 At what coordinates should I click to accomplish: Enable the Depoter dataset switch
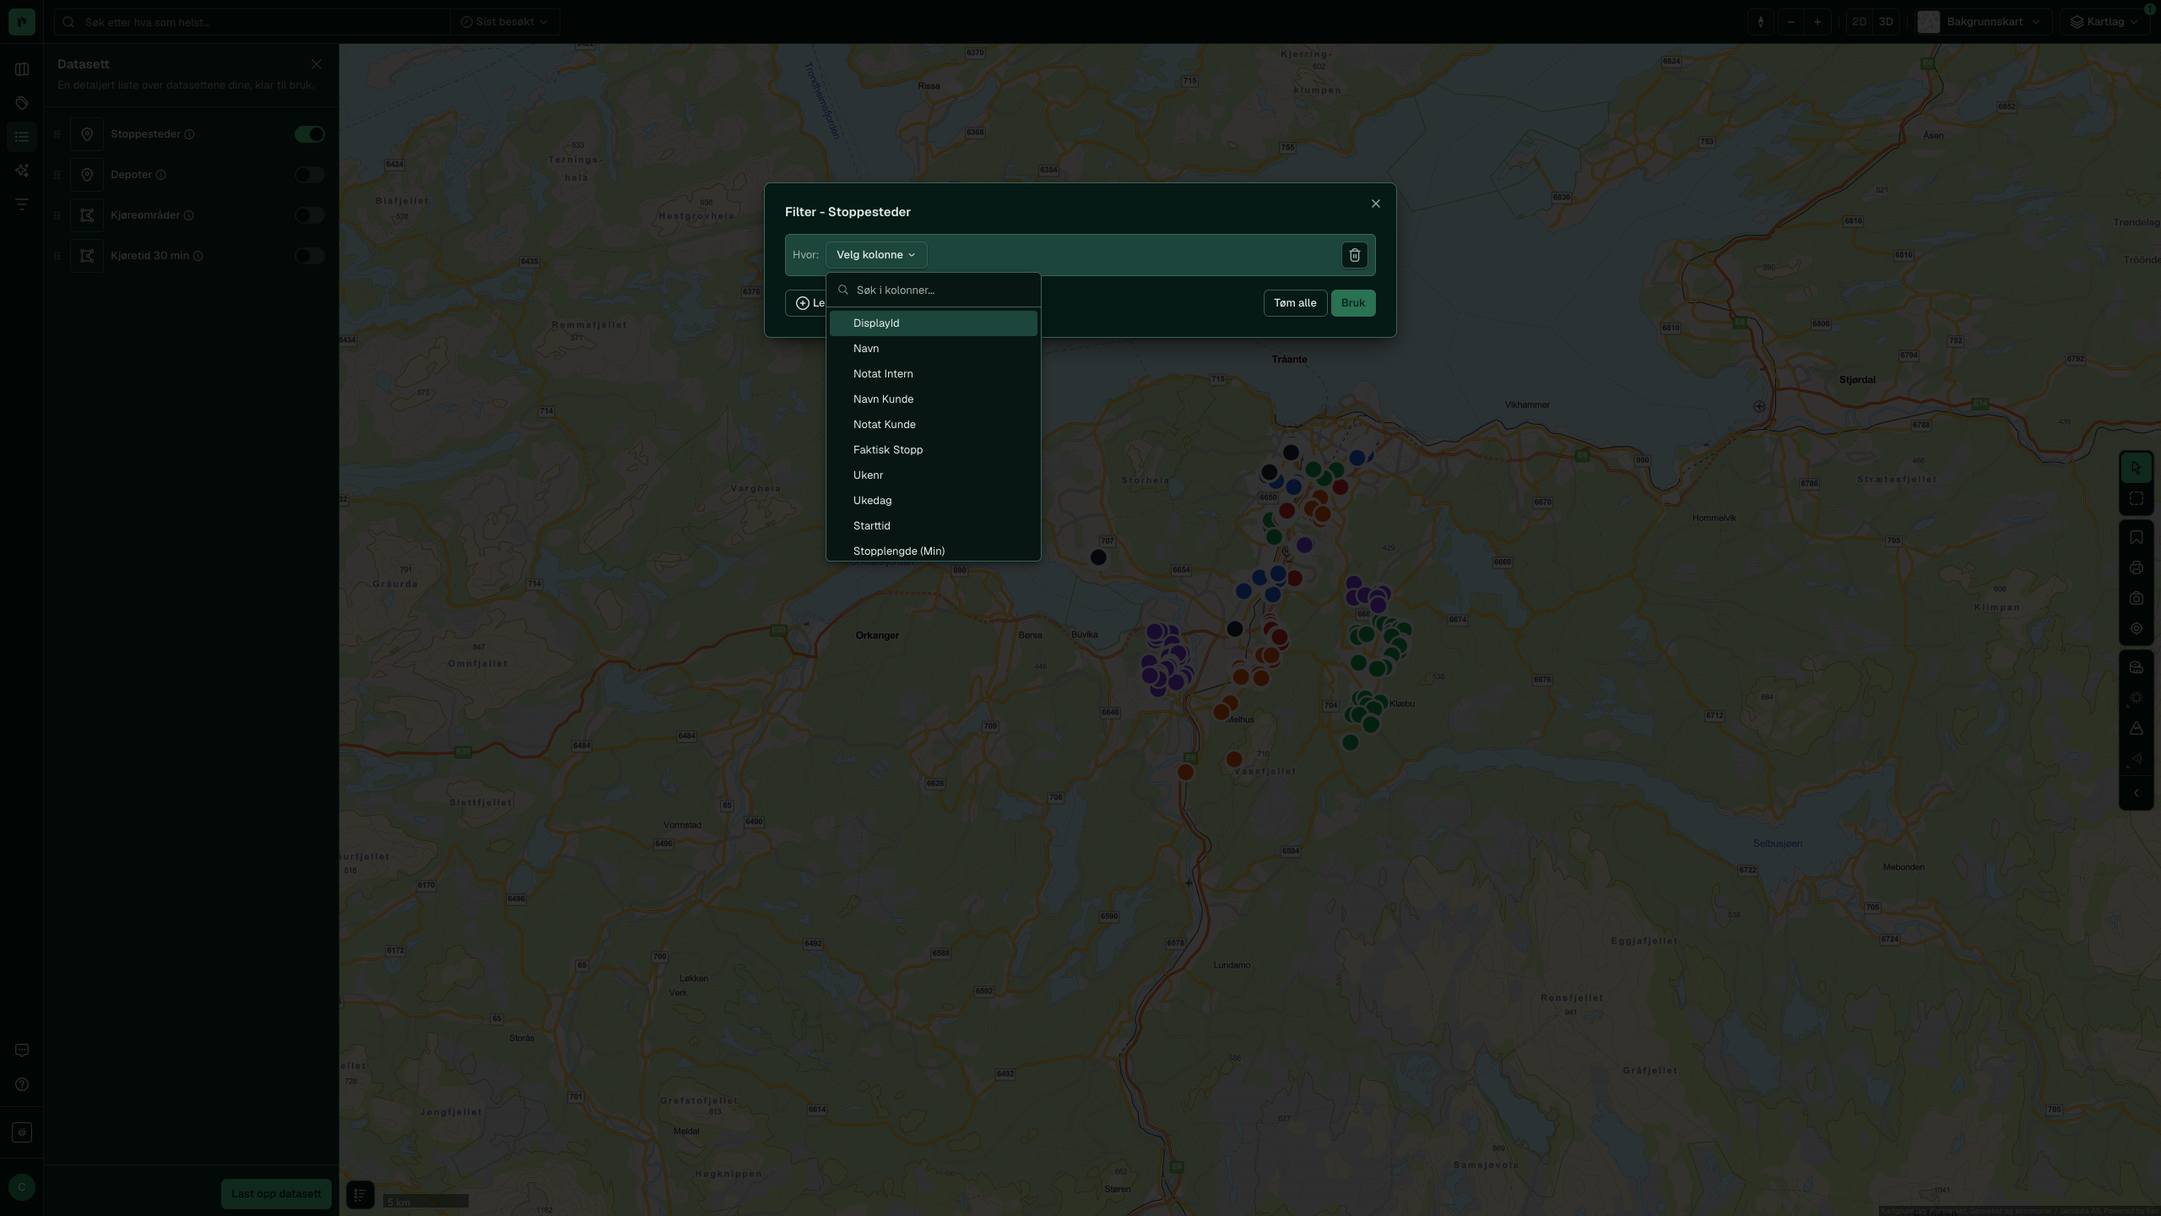310,175
